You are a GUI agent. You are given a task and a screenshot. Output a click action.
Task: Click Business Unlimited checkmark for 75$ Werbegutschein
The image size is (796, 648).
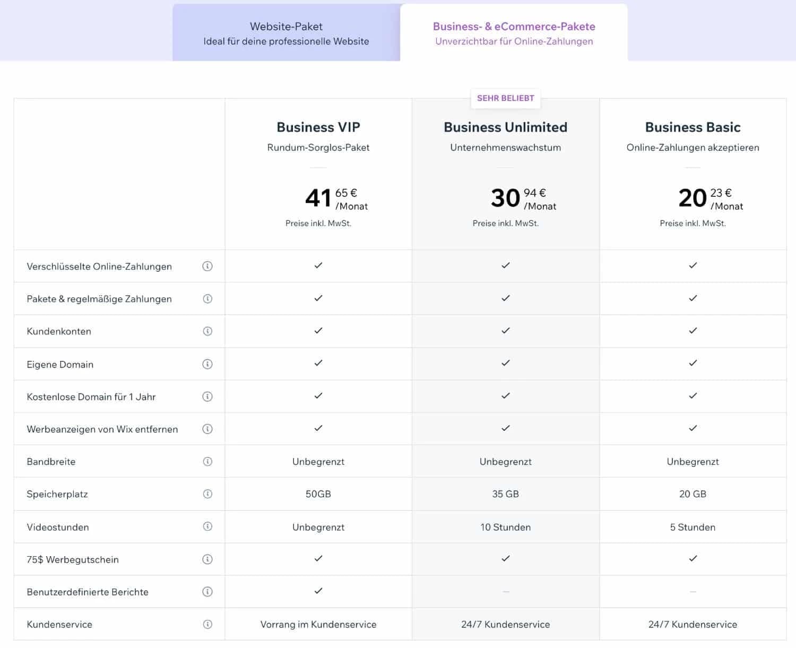505,558
